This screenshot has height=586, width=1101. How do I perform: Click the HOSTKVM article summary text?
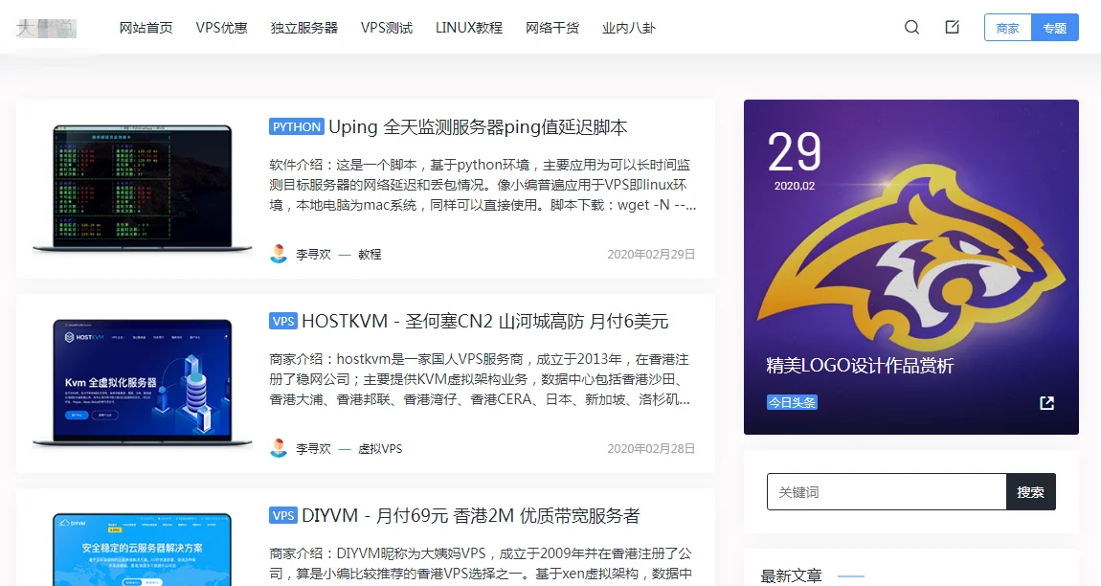click(480, 379)
